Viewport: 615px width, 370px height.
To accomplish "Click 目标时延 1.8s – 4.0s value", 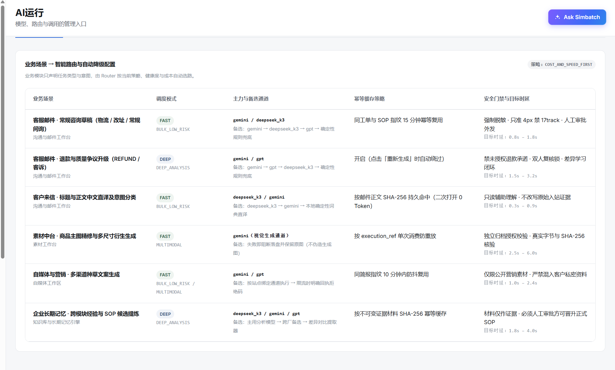I will [x=510, y=331].
